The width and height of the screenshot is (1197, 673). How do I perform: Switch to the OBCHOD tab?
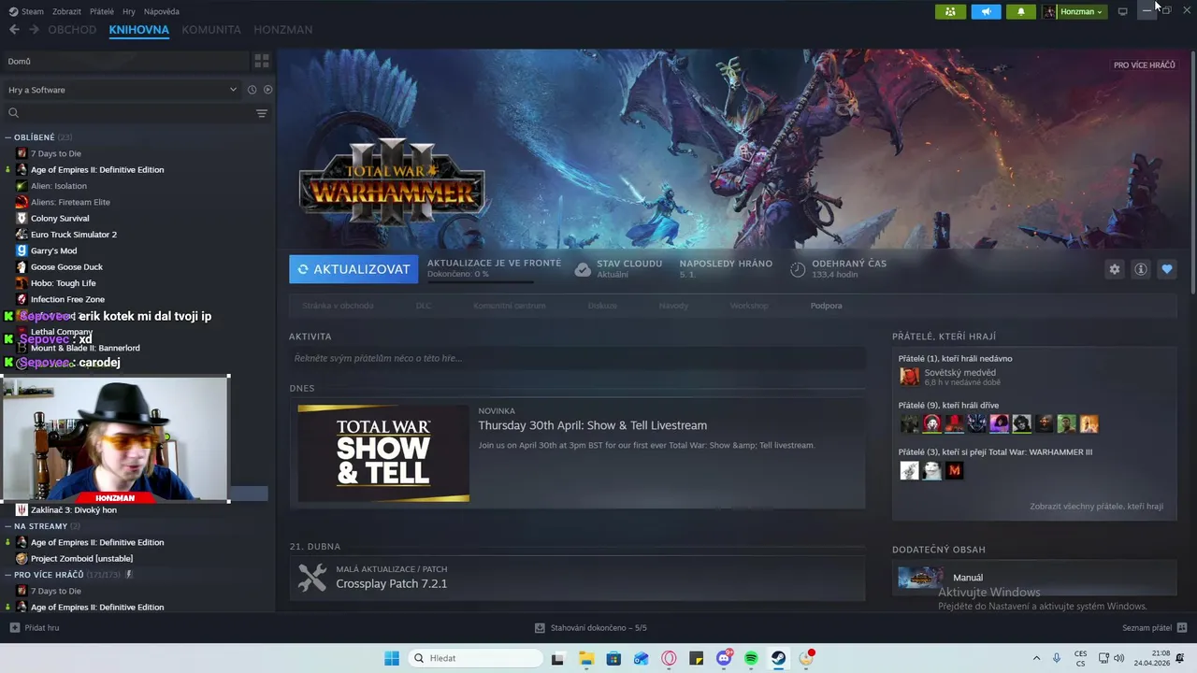point(72,30)
